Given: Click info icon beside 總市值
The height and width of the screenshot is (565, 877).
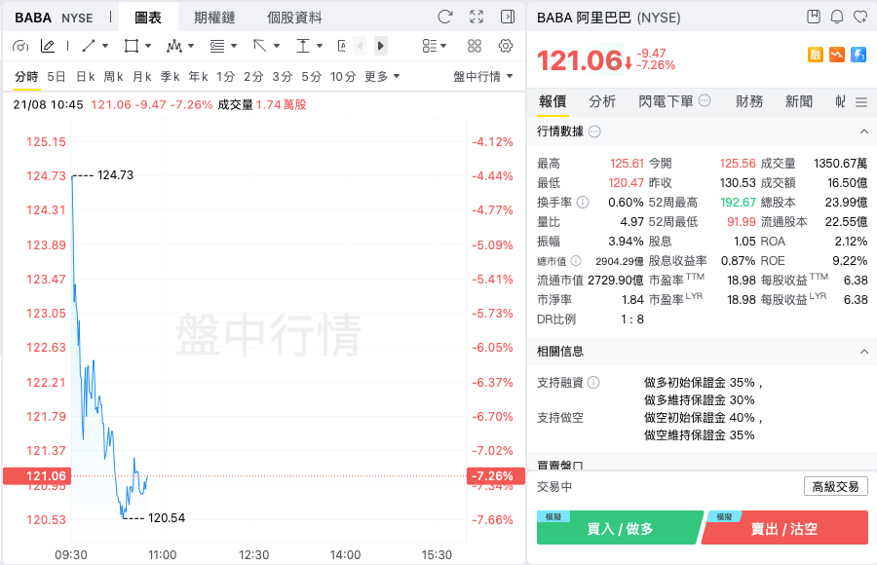Looking at the screenshot, I should click(576, 261).
